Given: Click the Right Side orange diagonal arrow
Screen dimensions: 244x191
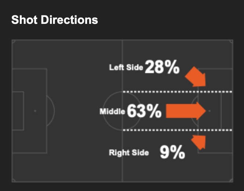Looking at the screenshot, I should [198, 142].
